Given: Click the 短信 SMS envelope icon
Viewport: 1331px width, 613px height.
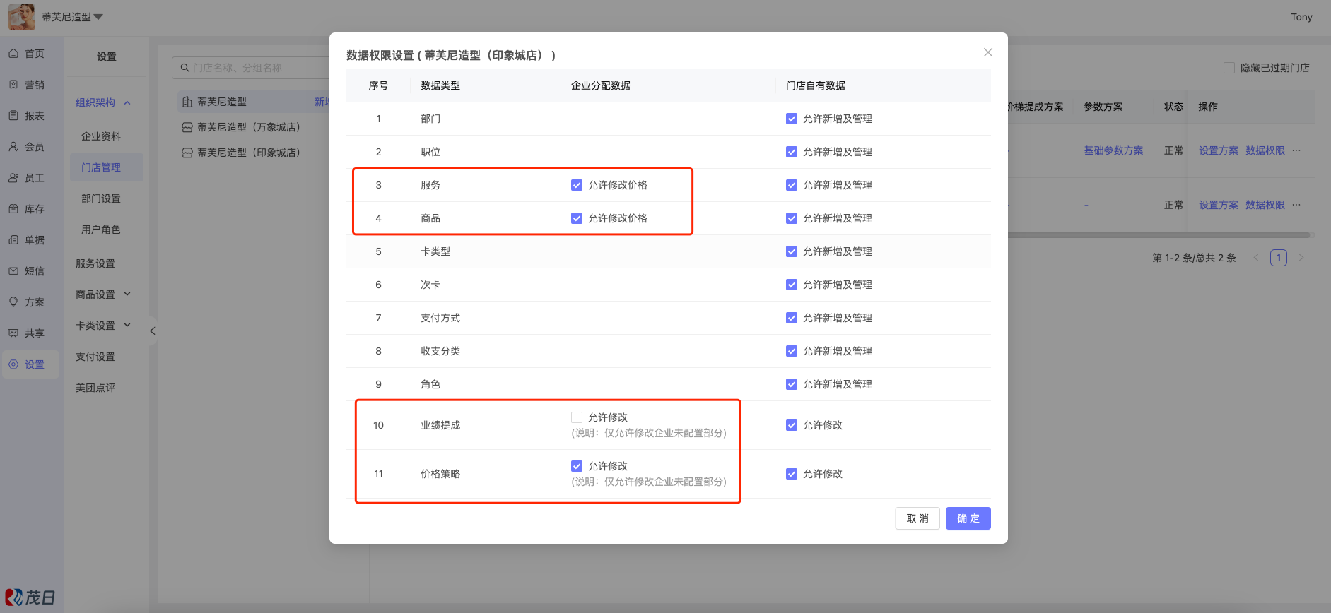Looking at the screenshot, I should (13, 271).
